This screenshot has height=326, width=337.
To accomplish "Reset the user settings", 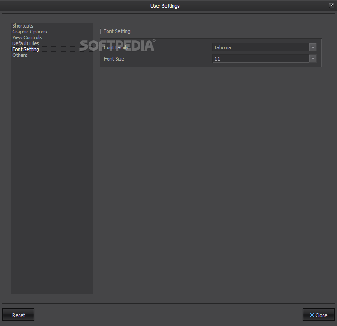I will pos(19,315).
